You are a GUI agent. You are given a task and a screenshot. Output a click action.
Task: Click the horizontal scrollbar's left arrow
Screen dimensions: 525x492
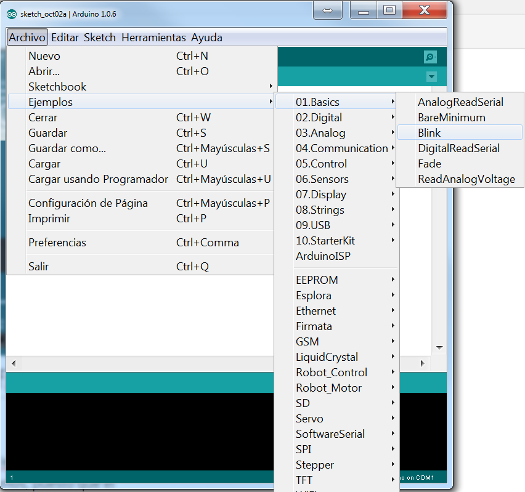12,363
